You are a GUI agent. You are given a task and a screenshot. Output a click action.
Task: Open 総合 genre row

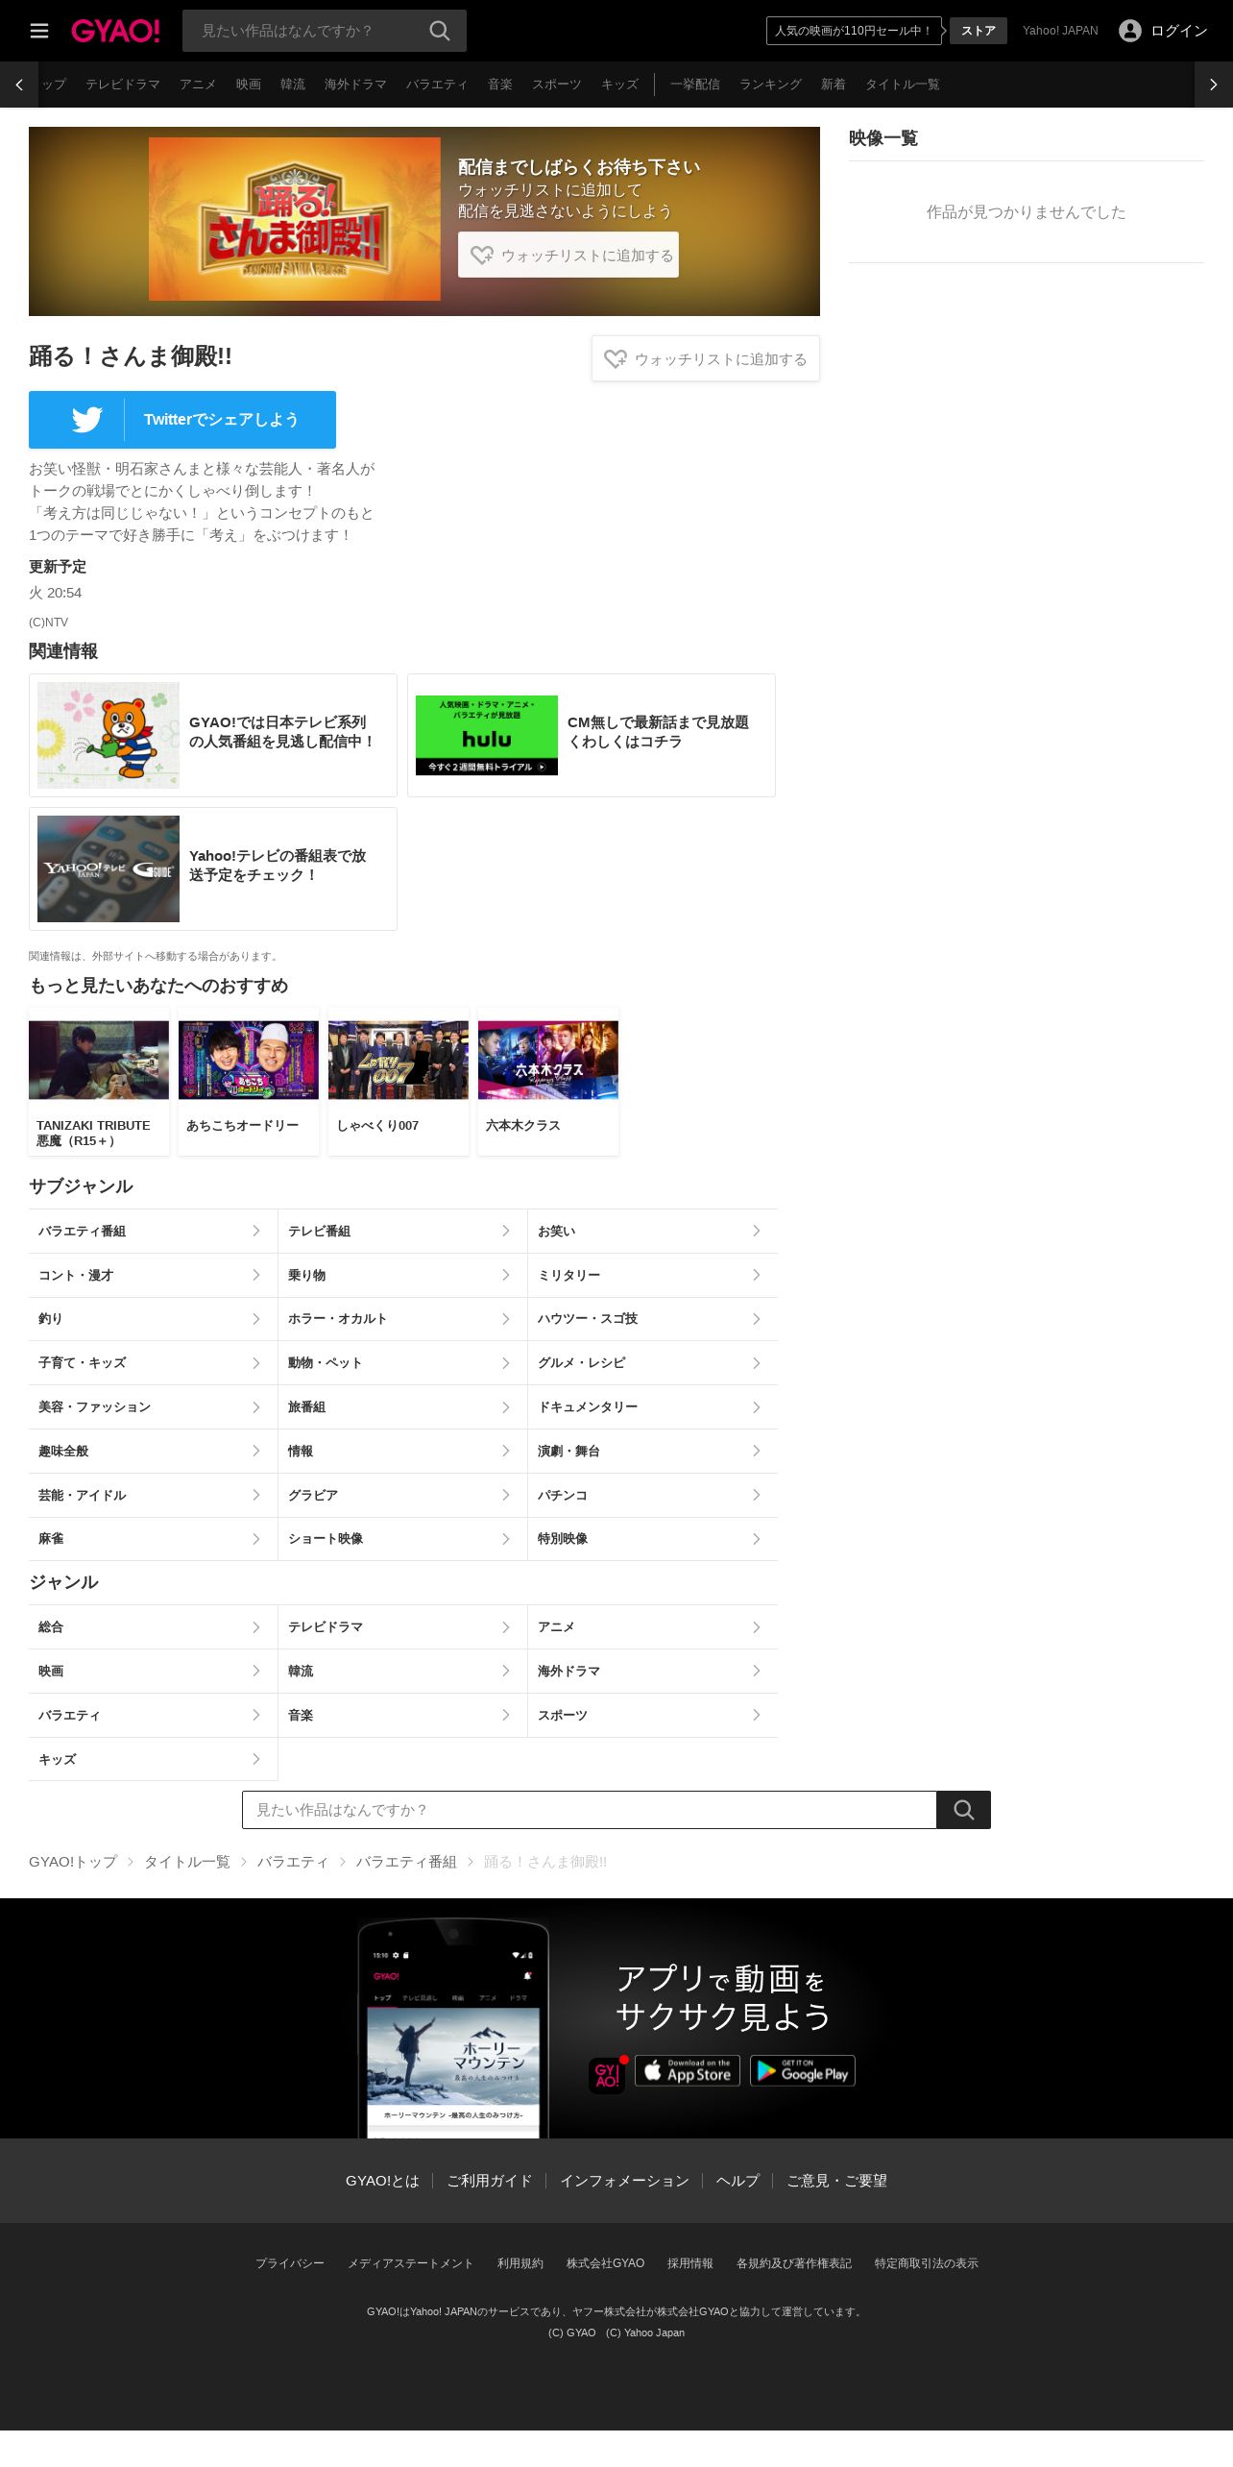153,1627
